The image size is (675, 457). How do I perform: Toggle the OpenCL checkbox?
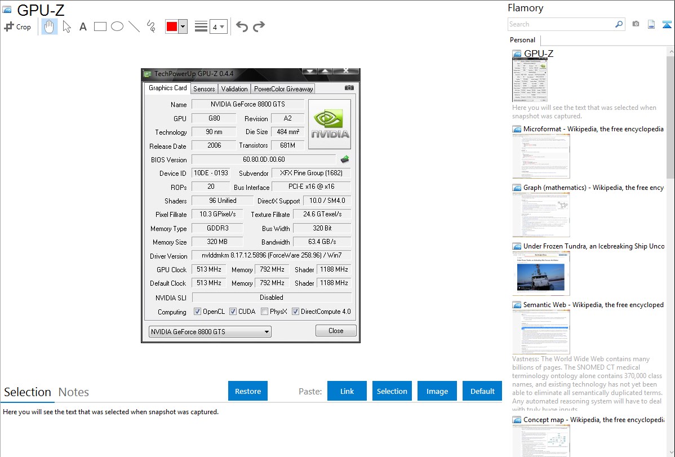198,312
